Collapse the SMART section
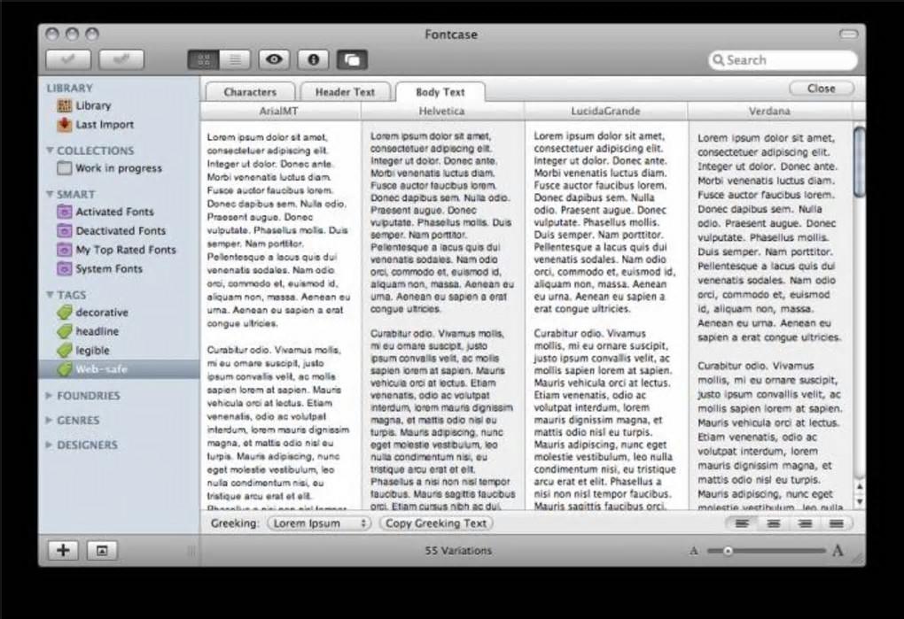 pos(50,194)
